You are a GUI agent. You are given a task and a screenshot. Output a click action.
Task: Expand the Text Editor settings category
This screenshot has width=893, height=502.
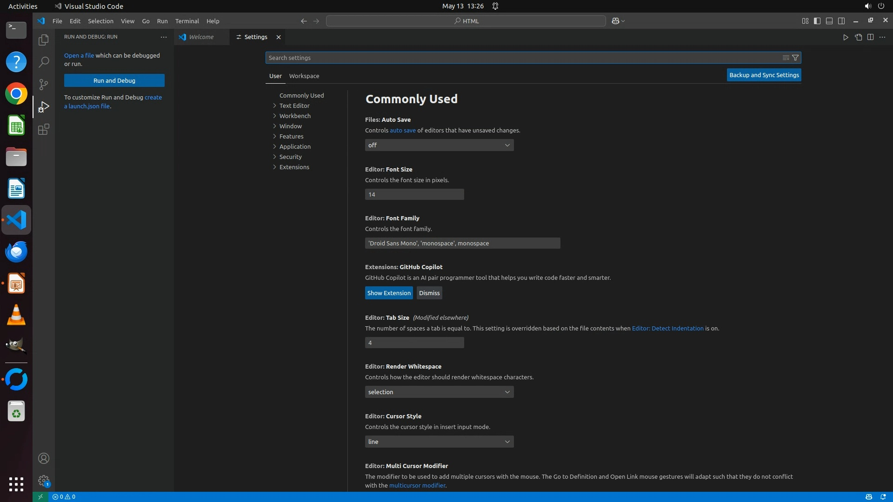click(x=294, y=106)
